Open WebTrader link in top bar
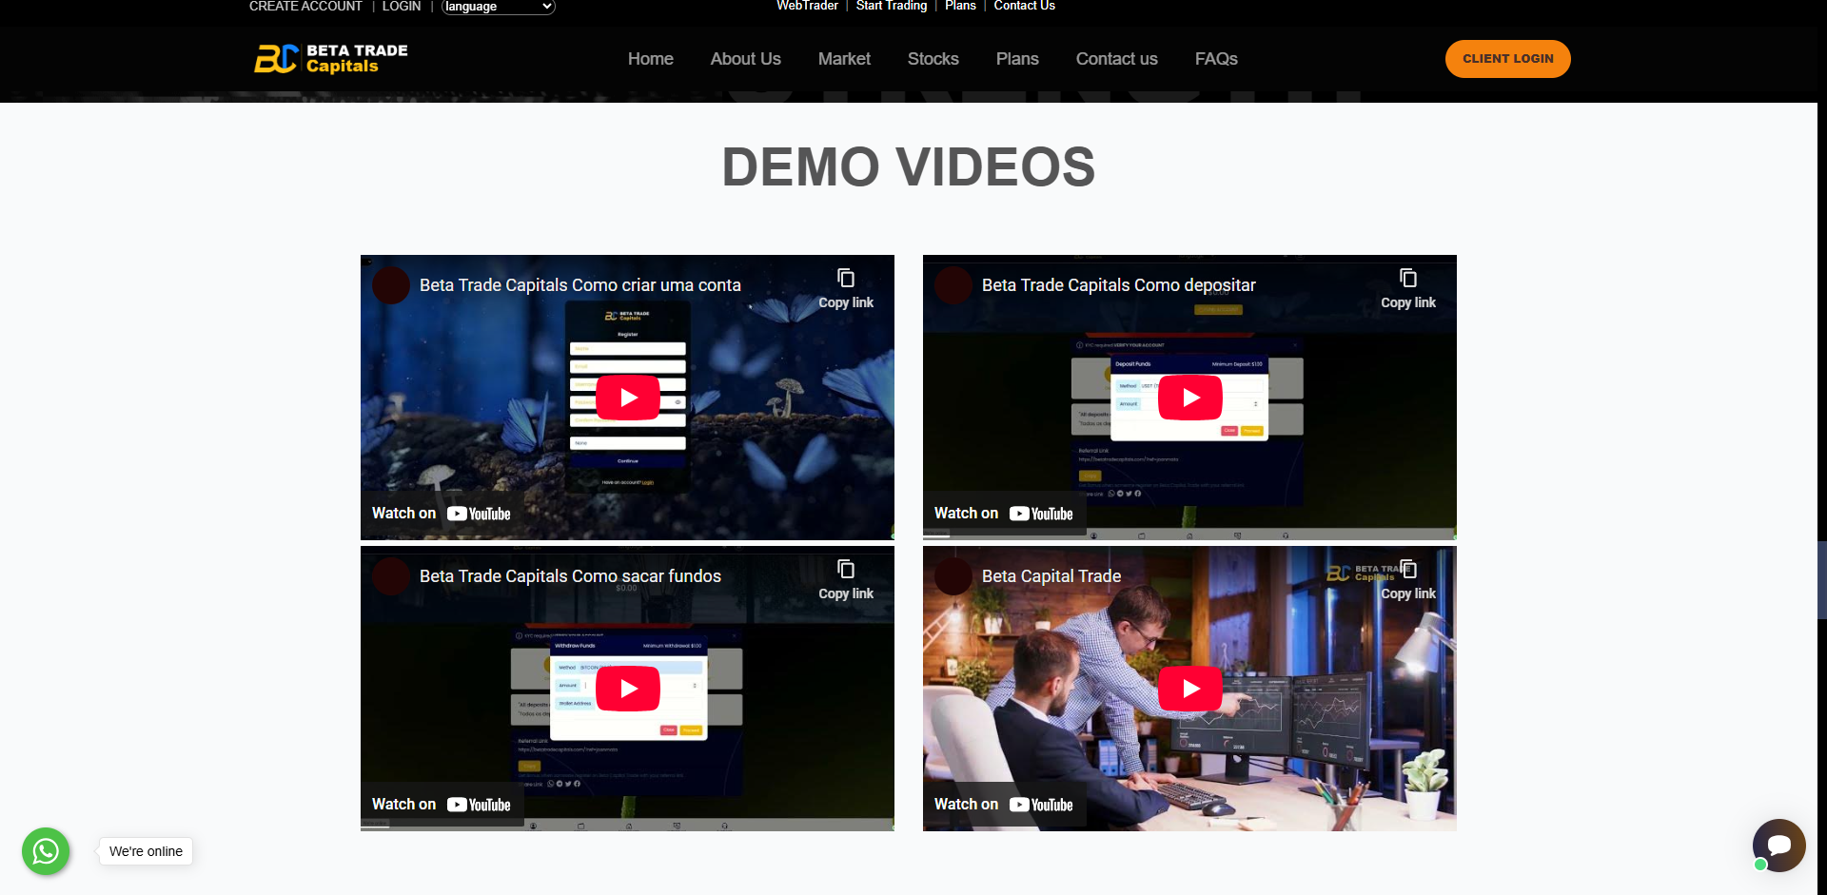The image size is (1827, 895). 807,6
